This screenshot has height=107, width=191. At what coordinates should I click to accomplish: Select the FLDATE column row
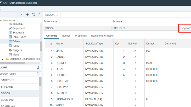pyautogui.click(x=118, y=69)
